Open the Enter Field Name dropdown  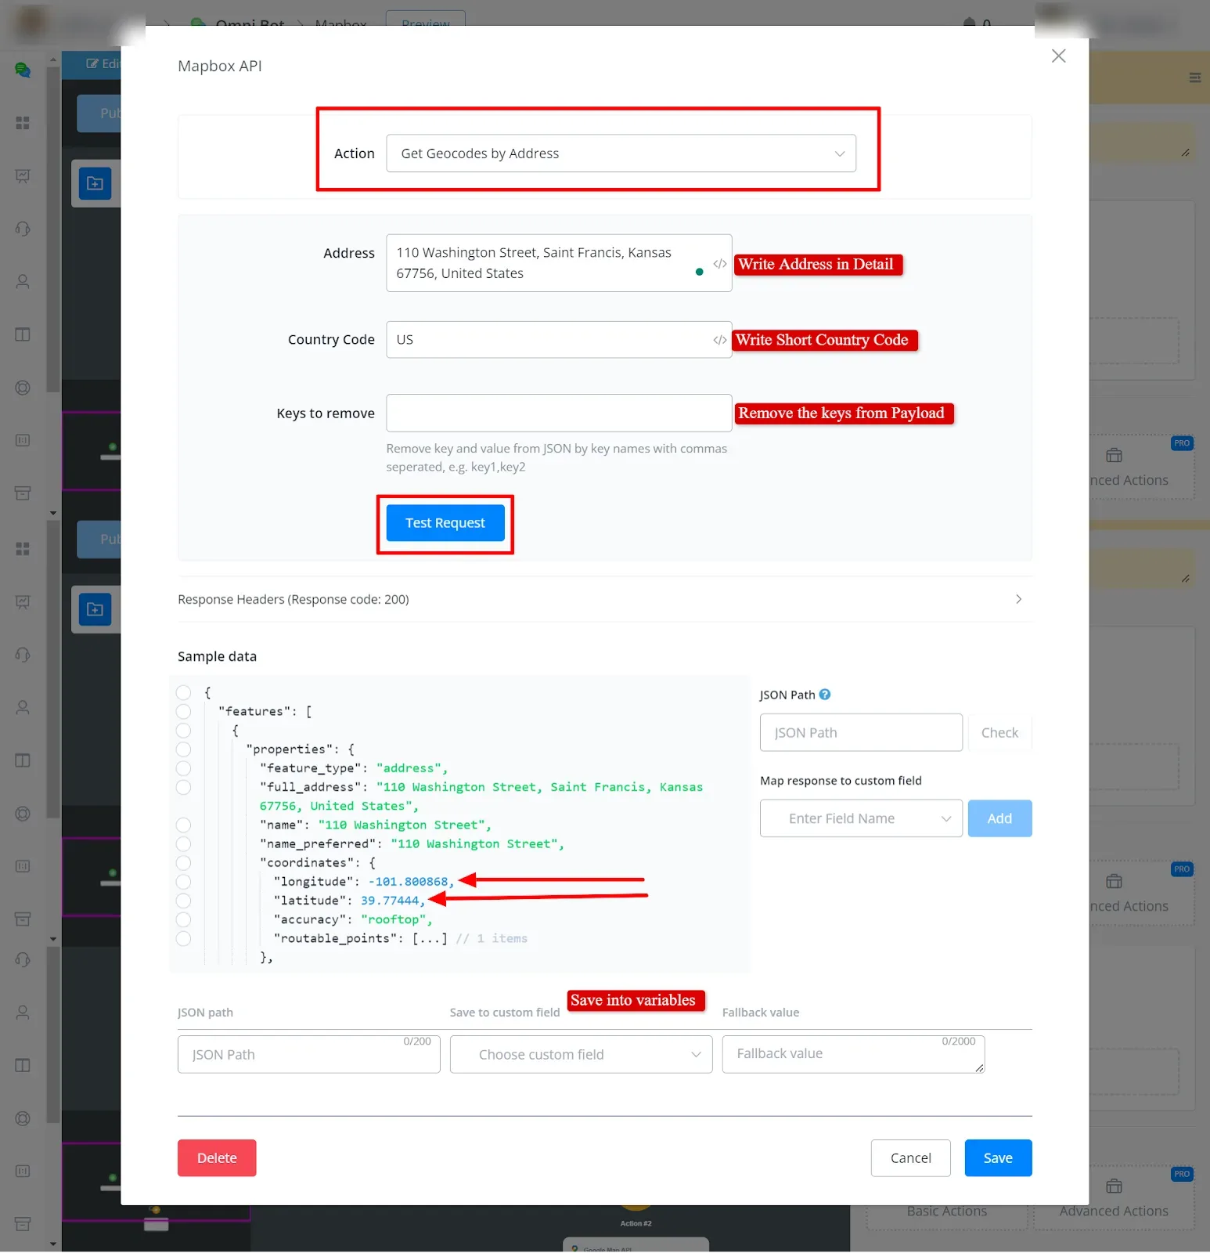tap(861, 818)
